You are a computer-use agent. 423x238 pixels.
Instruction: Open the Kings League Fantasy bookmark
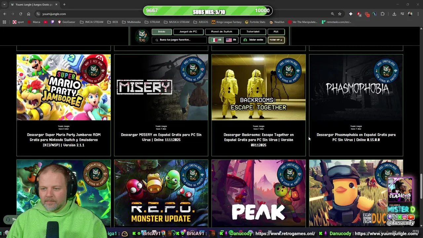coord(226,22)
